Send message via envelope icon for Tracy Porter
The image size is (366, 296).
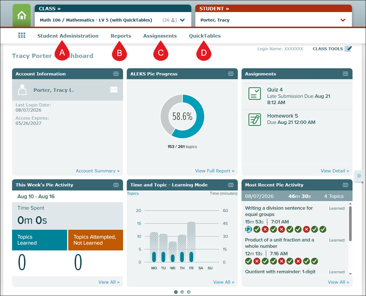(114, 90)
